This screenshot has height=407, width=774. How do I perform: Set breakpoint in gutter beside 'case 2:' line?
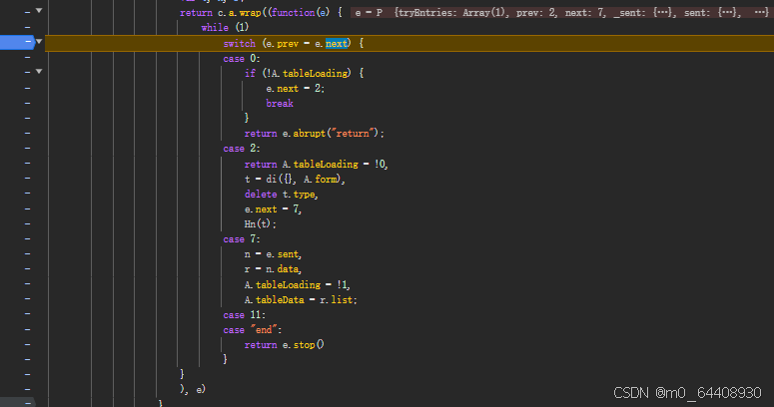point(28,148)
